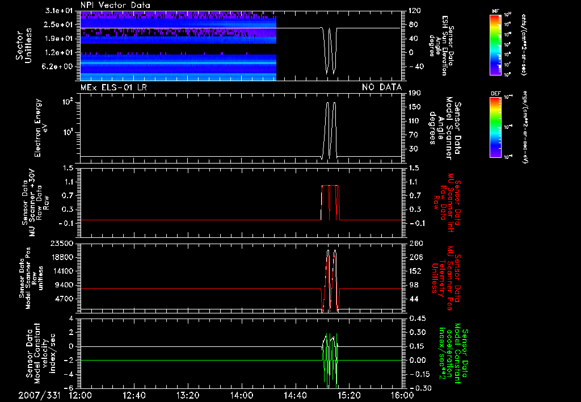The width and height of the screenshot is (581, 402).
Task: Select the 30 scanner angle tick
Action: pyautogui.click(x=413, y=149)
